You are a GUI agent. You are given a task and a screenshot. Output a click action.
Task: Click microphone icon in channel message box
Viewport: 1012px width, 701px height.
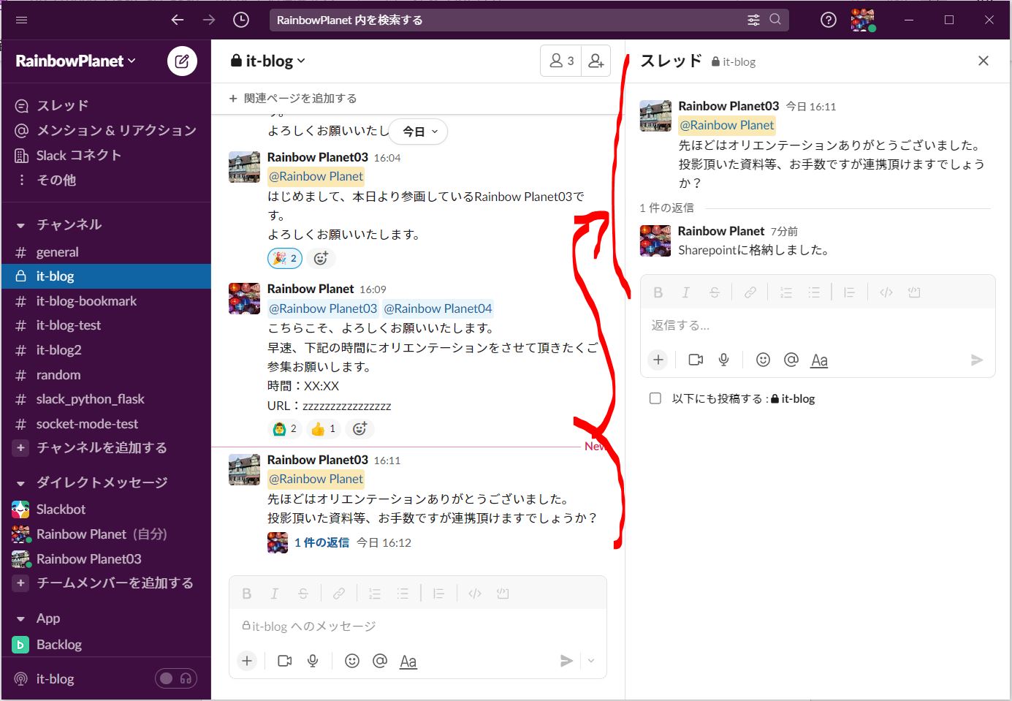coord(313,661)
